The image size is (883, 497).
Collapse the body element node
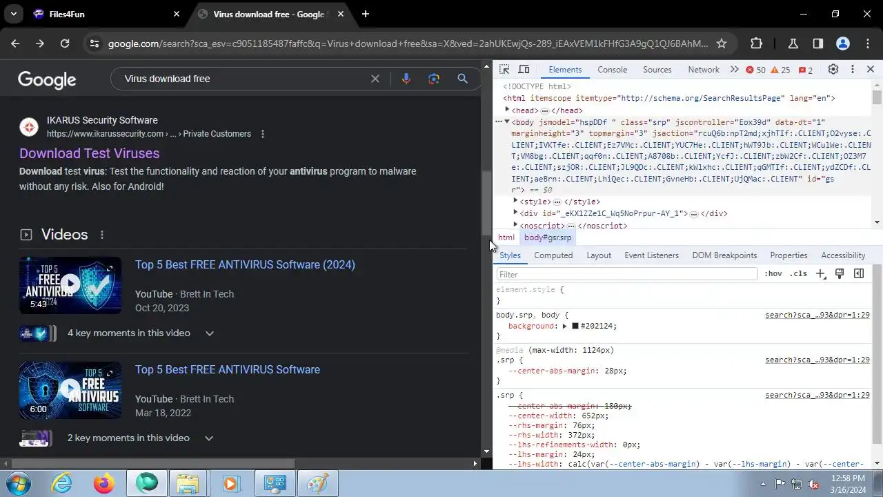click(x=507, y=121)
